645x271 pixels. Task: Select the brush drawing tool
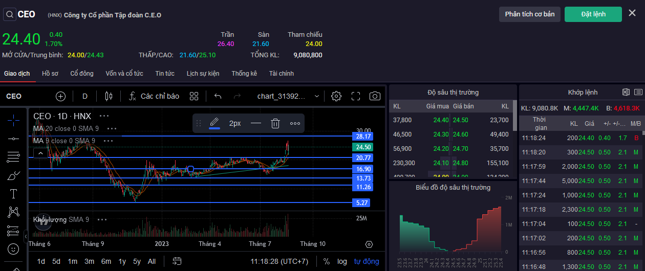[x=13, y=175]
